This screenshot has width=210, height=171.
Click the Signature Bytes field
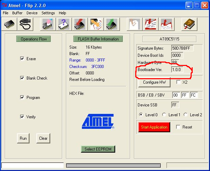(x=182, y=48)
